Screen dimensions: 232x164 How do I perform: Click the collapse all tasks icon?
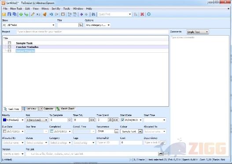coord(75,15)
